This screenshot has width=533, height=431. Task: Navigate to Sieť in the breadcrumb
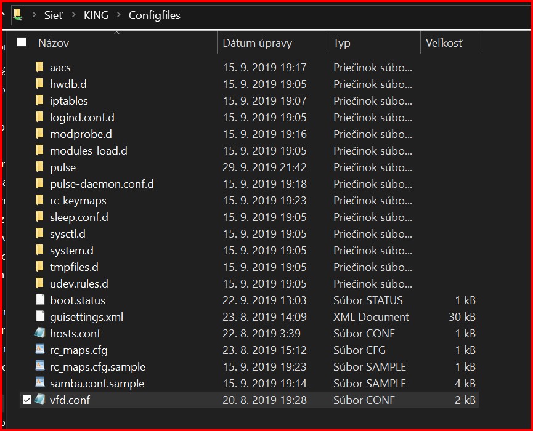[54, 15]
